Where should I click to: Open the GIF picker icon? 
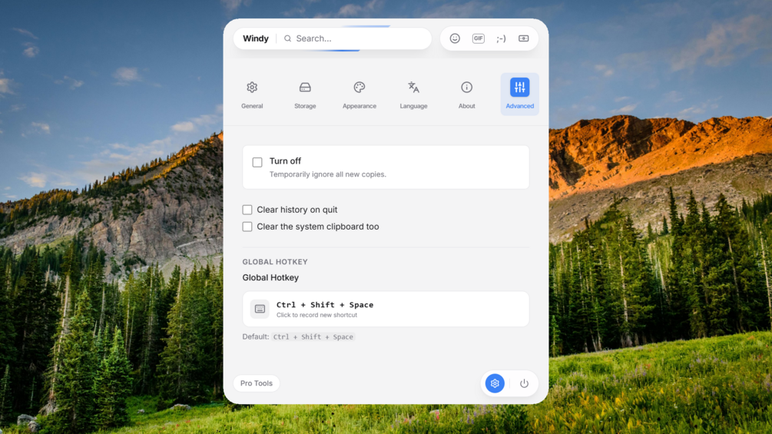478,38
